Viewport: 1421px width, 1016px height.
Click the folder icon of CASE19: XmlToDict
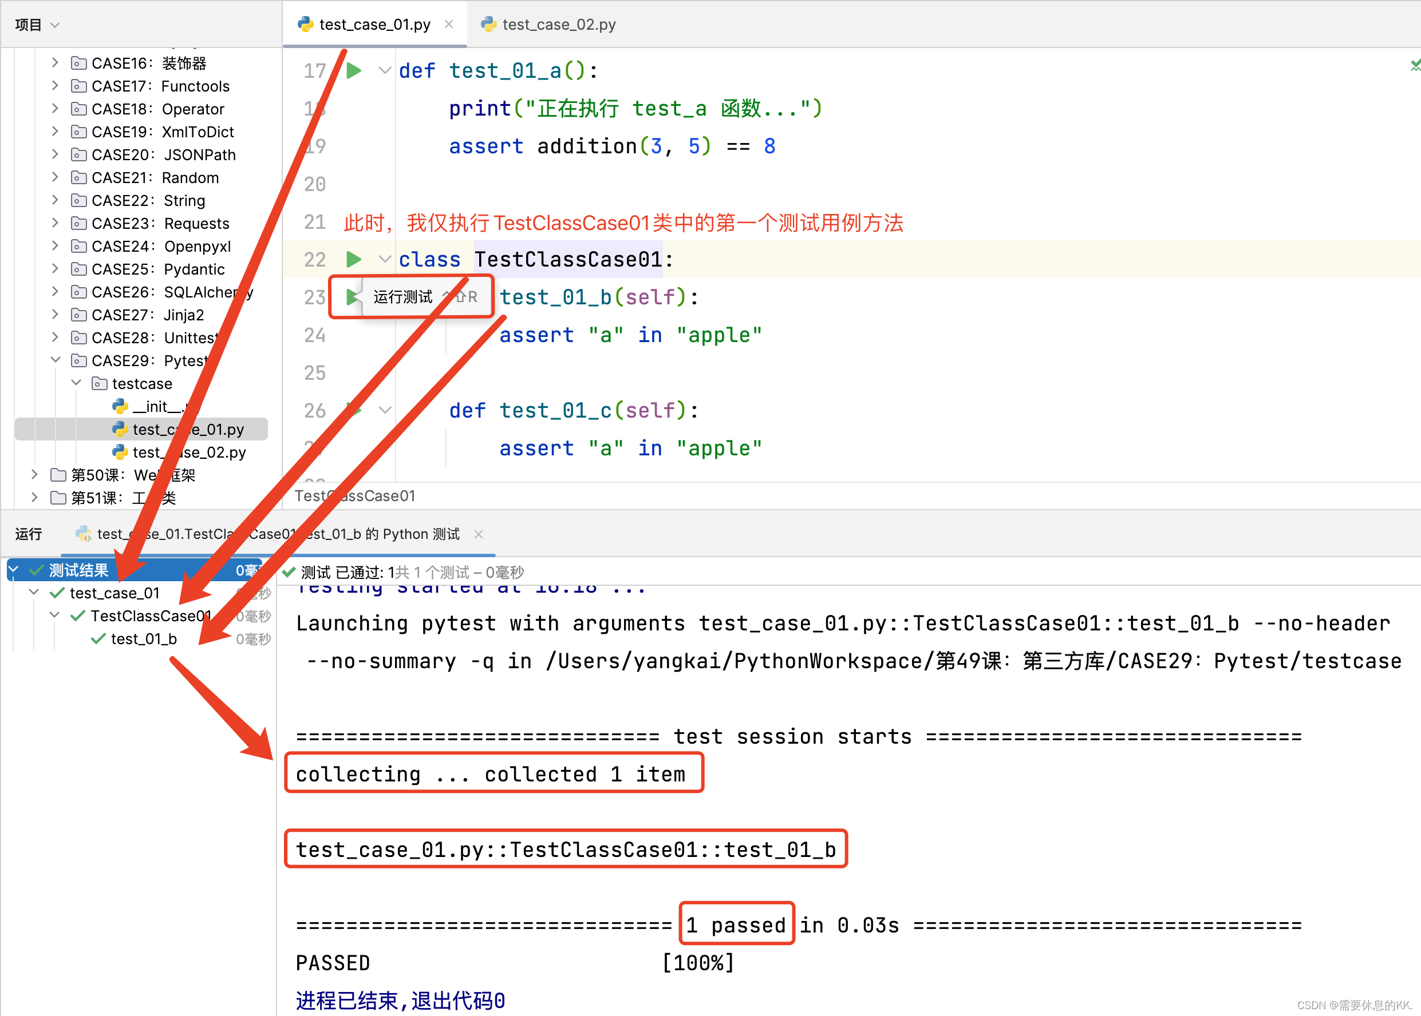[78, 132]
